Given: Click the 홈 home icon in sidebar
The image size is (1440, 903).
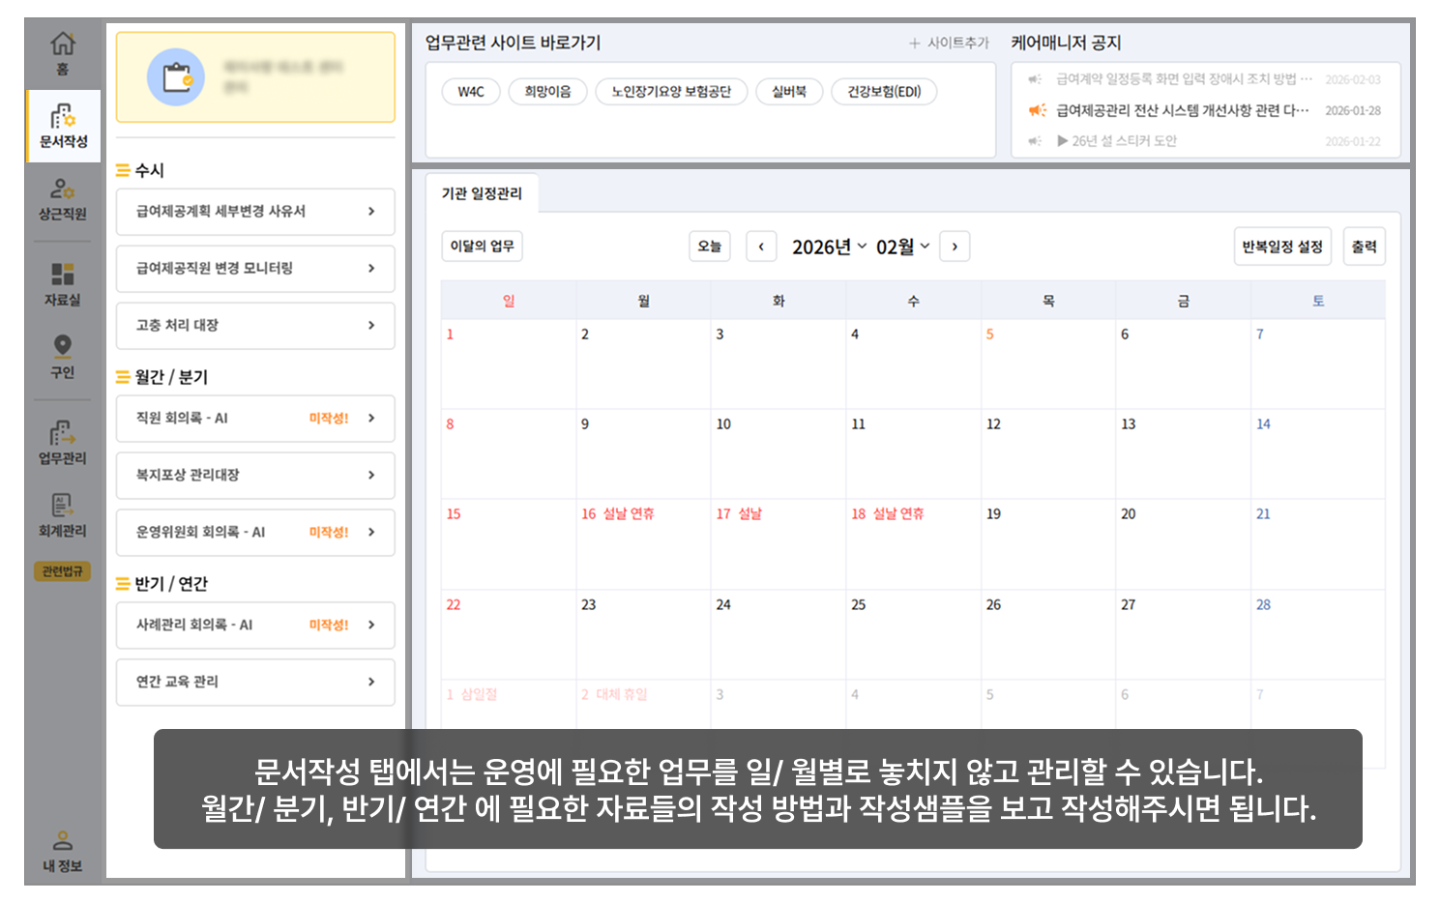Looking at the screenshot, I should (x=63, y=44).
